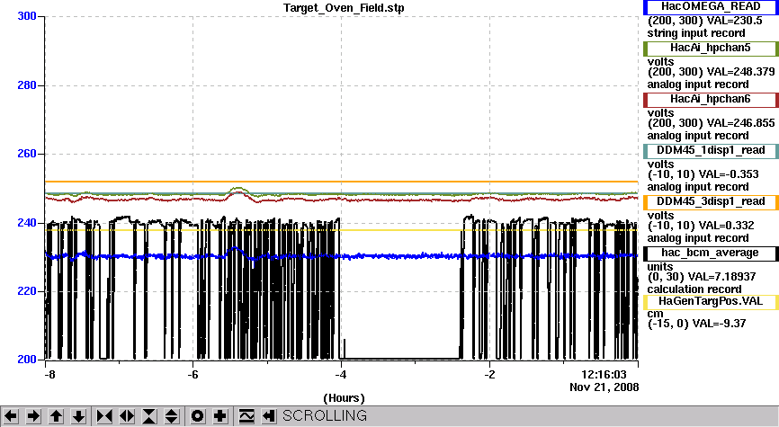779x427 pixels.
Task: Select the HacOMEGA_READ legend entry
Action: [711, 7]
